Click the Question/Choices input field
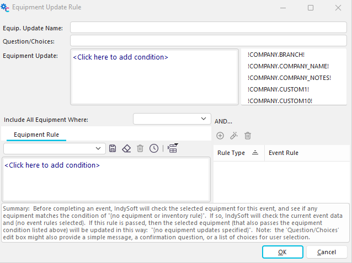This screenshot has width=352, height=263. 208,41
